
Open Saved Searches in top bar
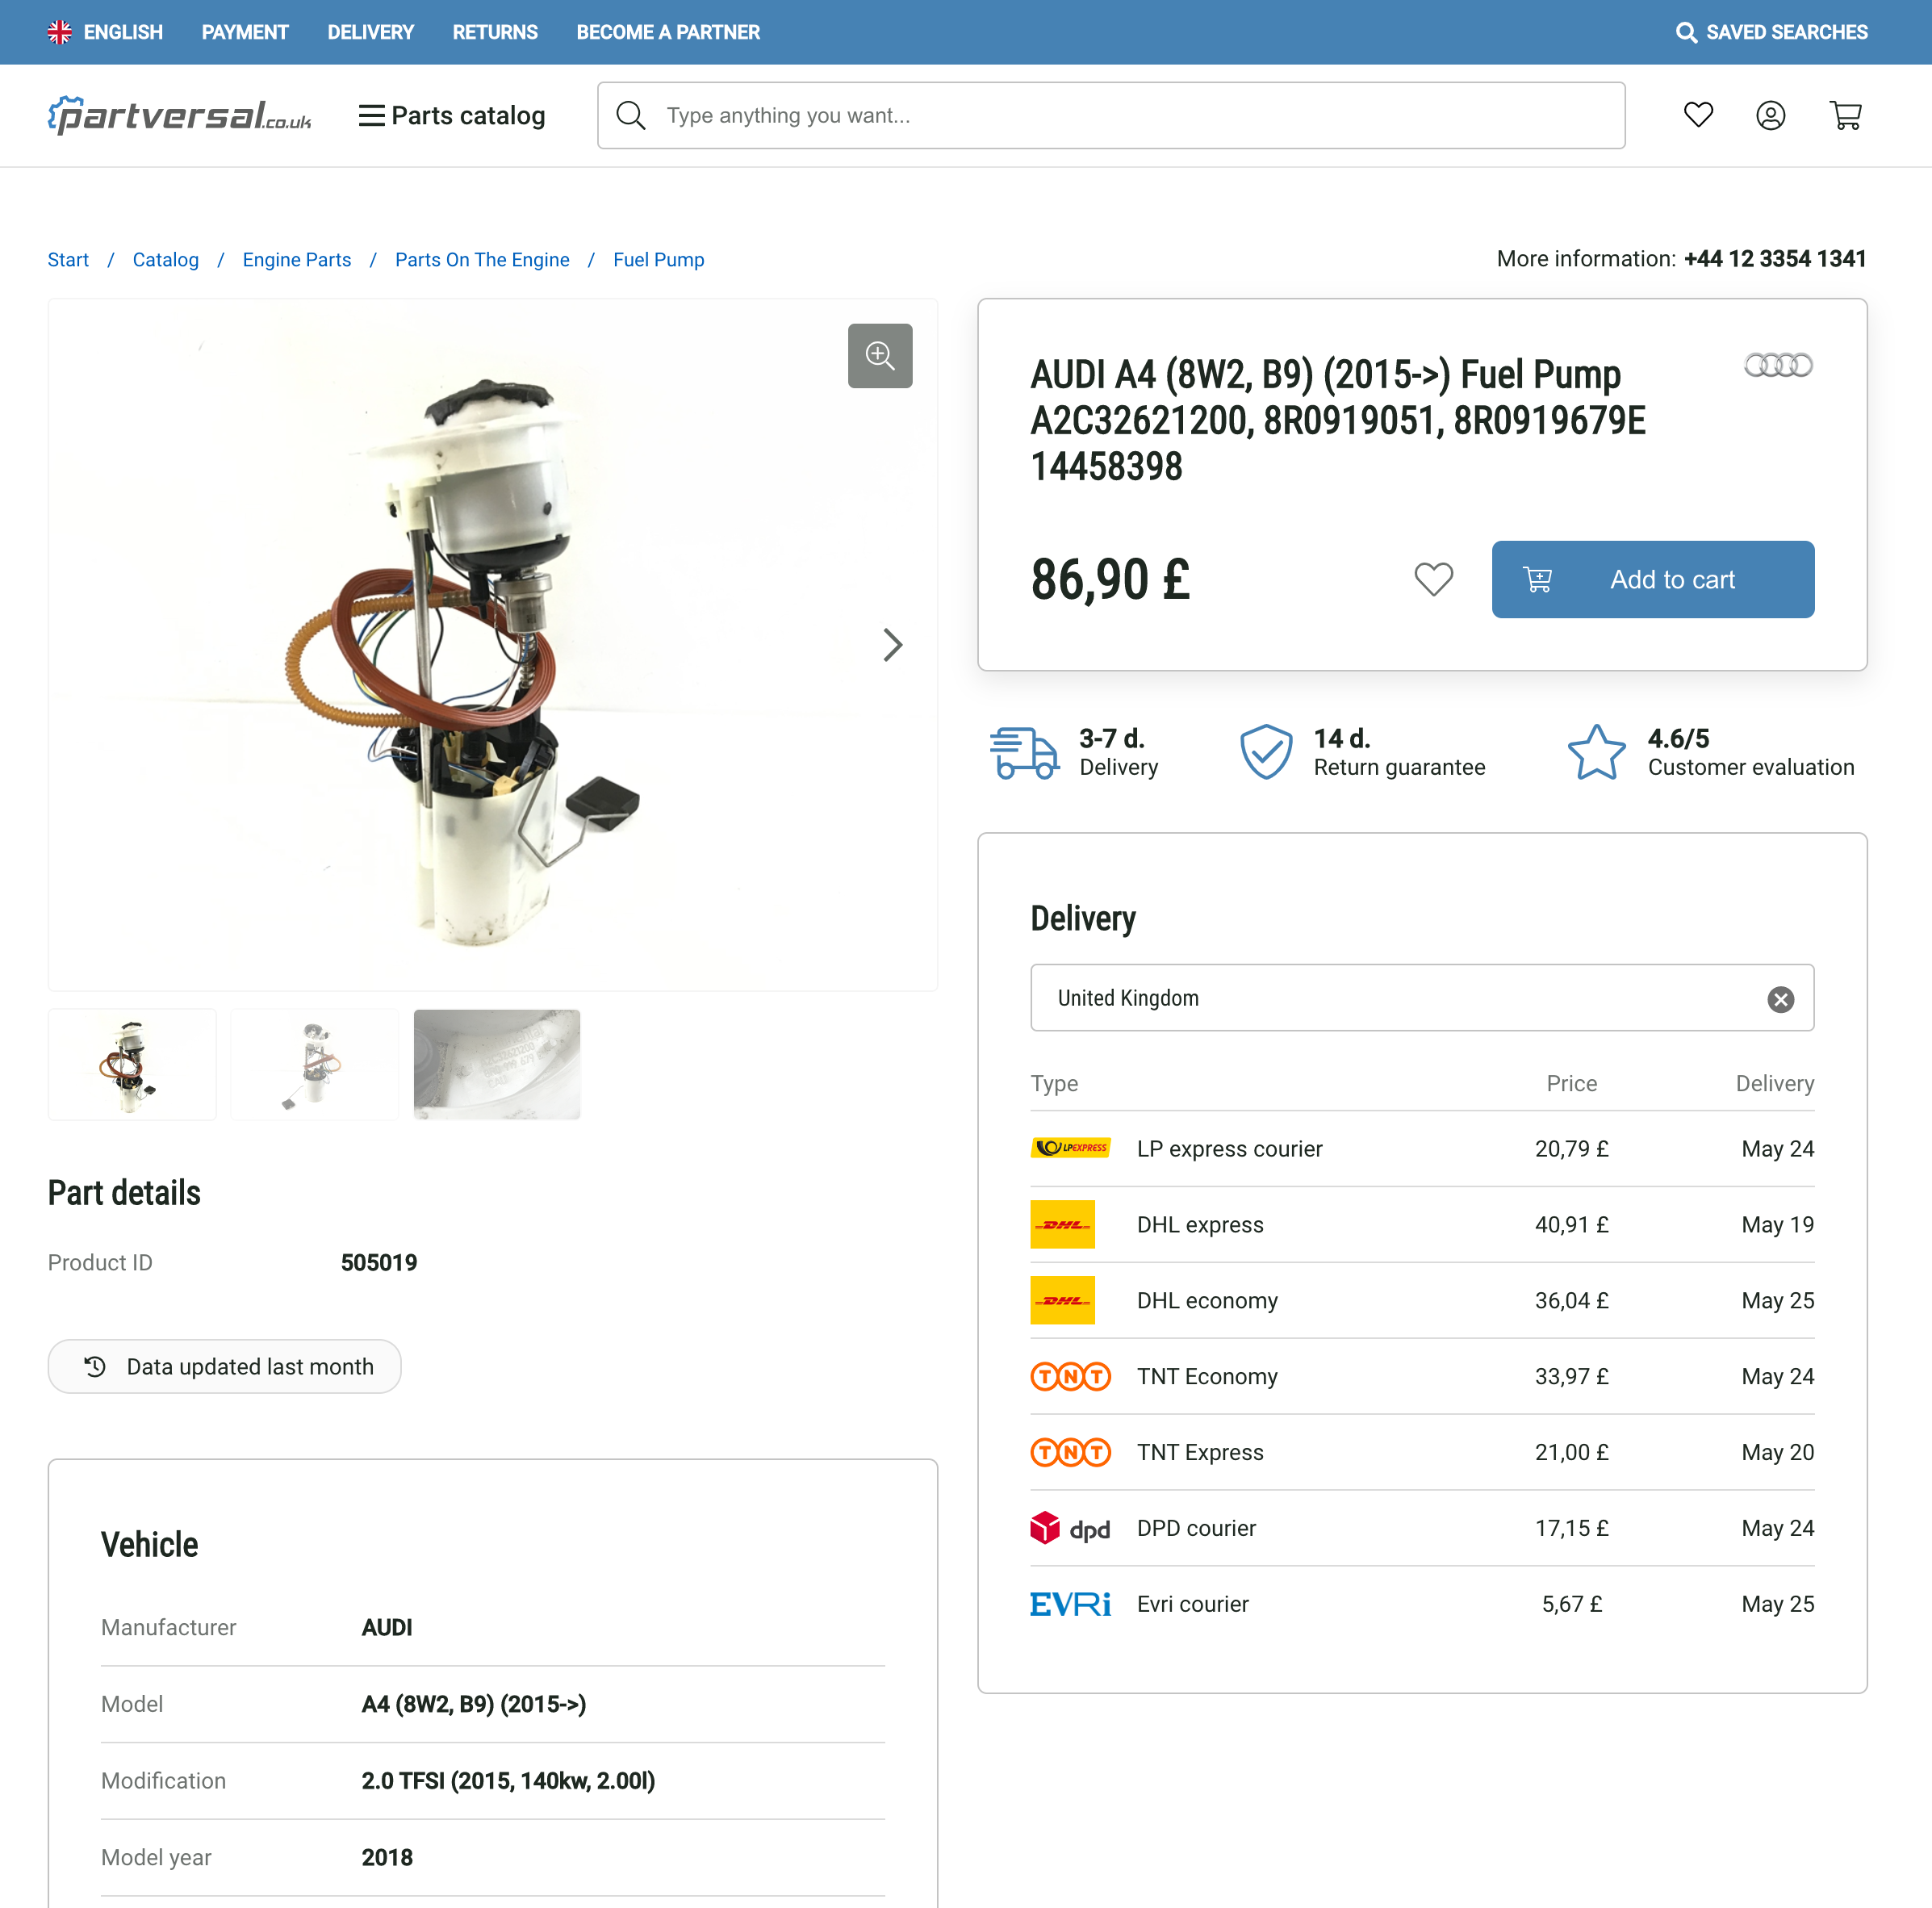1771,32
